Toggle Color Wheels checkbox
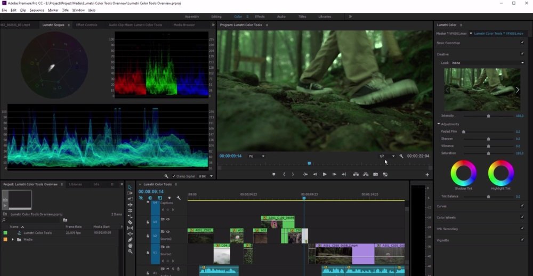This screenshot has width=533, height=276. pyautogui.click(x=522, y=217)
